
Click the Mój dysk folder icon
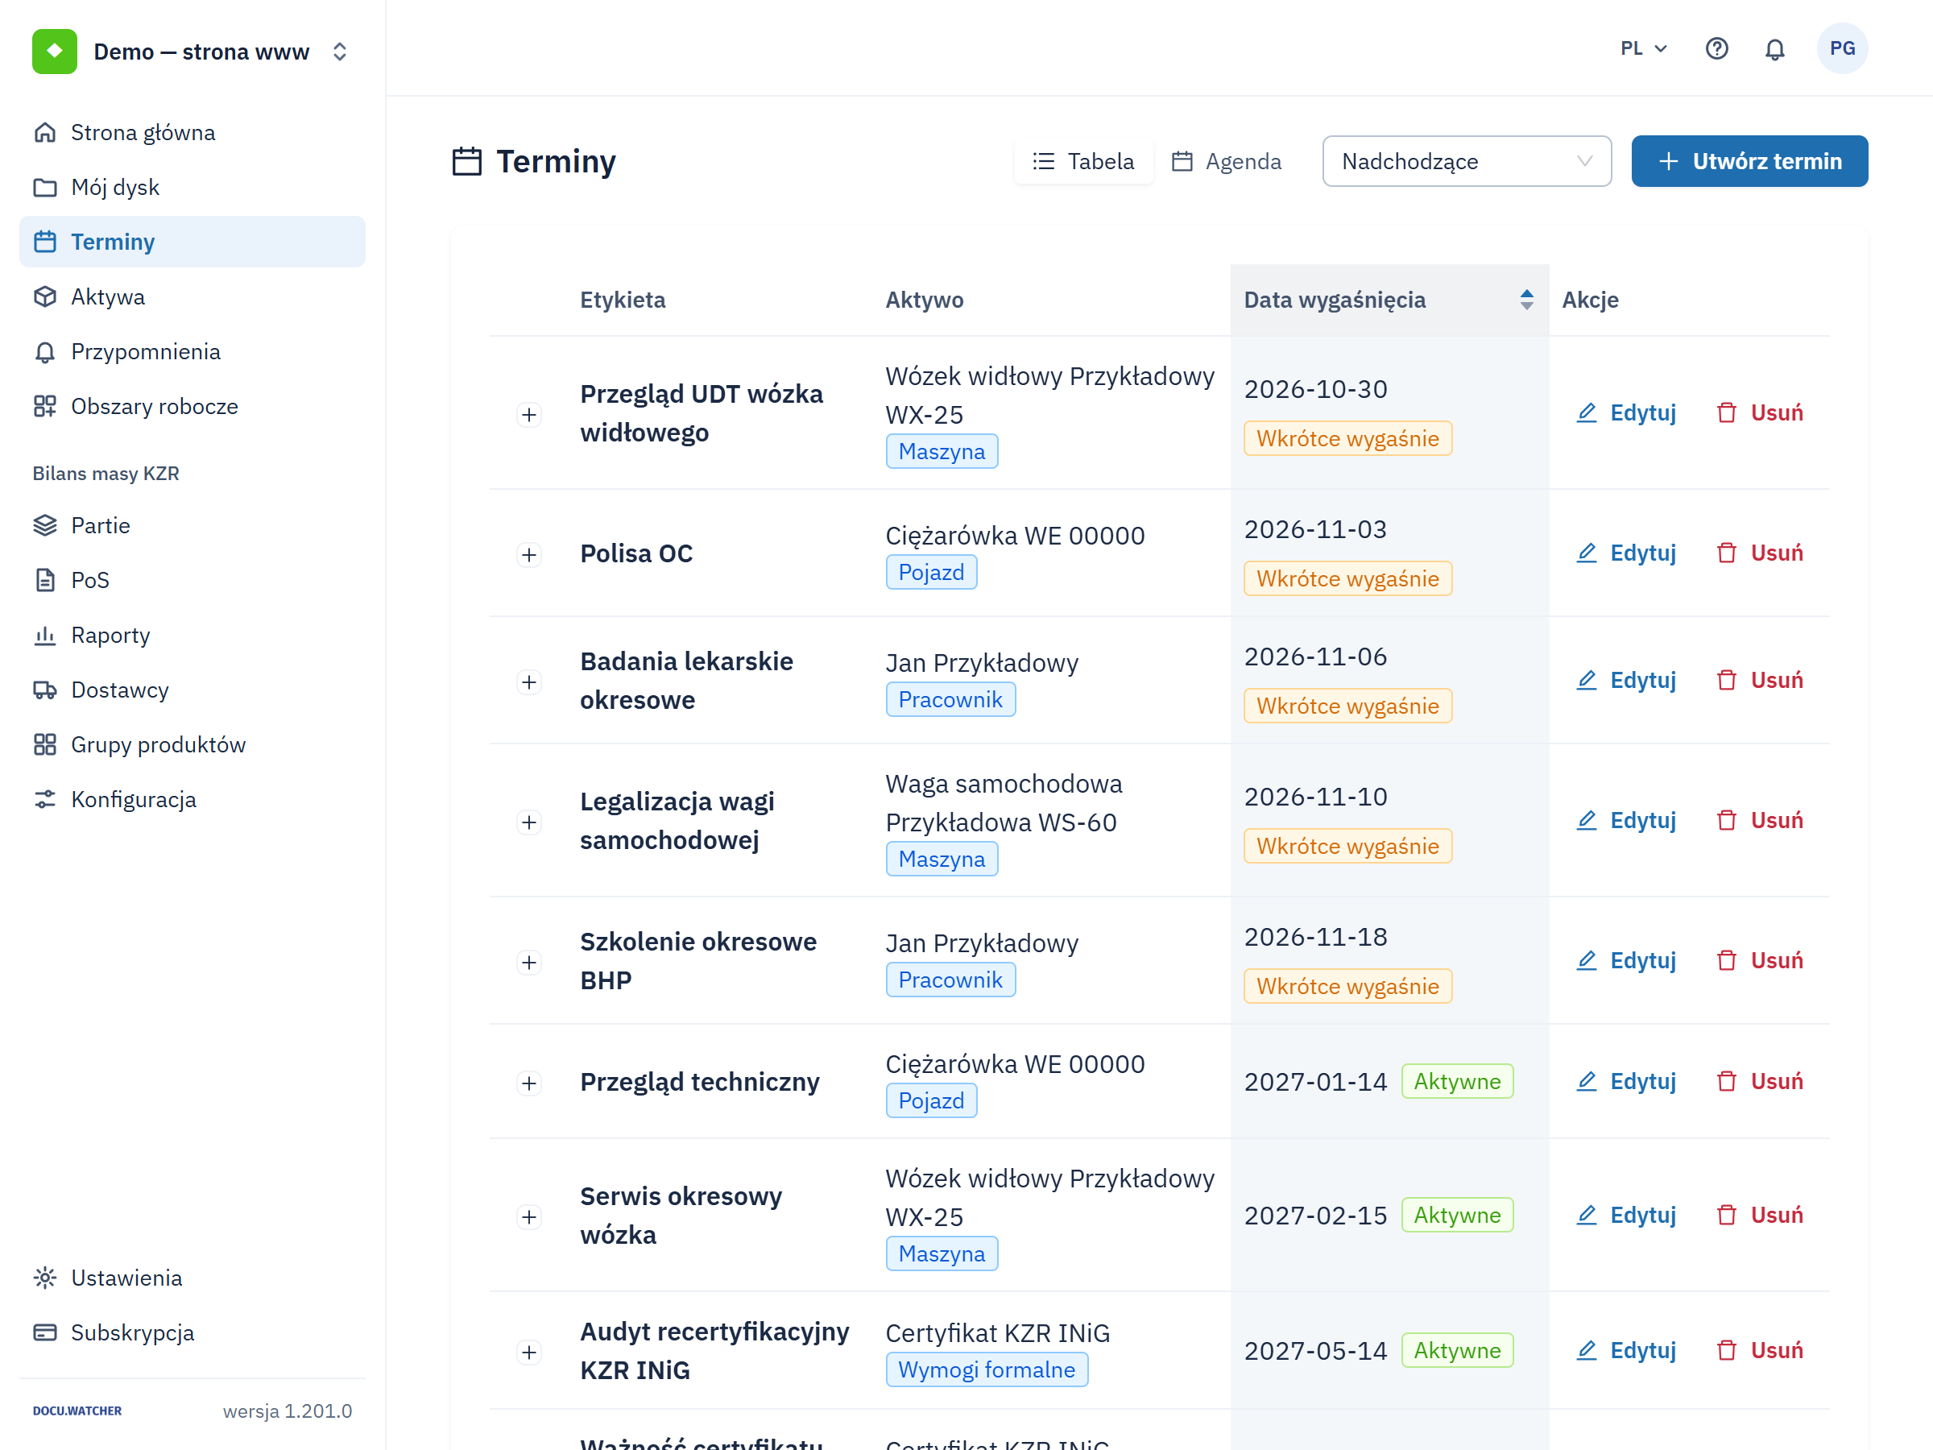pos(44,187)
